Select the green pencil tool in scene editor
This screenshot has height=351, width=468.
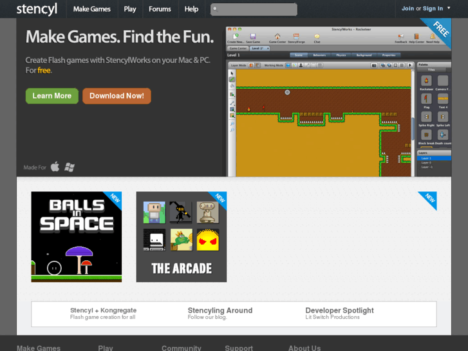[232, 79]
